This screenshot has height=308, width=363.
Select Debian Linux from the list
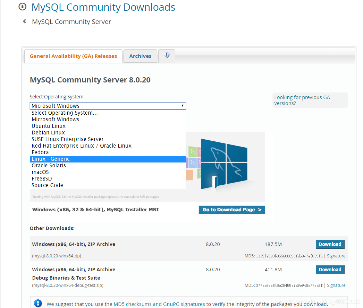tap(108, 133)
